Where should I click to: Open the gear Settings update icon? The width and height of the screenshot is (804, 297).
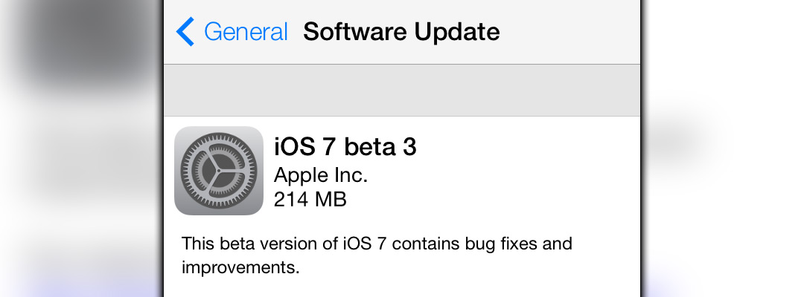[x=219, y=171]
